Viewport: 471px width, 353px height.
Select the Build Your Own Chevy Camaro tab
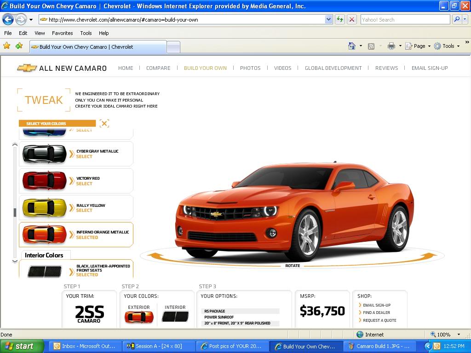(x=98, y=47)
